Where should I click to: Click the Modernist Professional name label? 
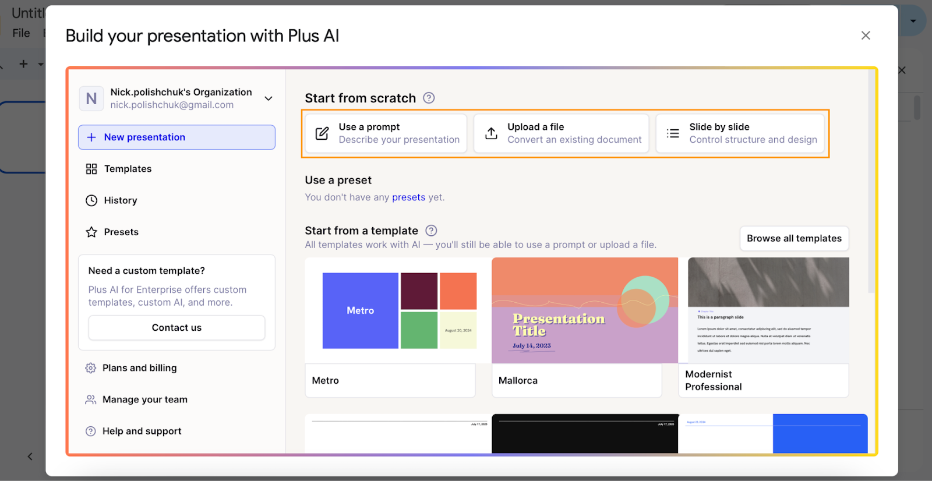tap(714, 380)
